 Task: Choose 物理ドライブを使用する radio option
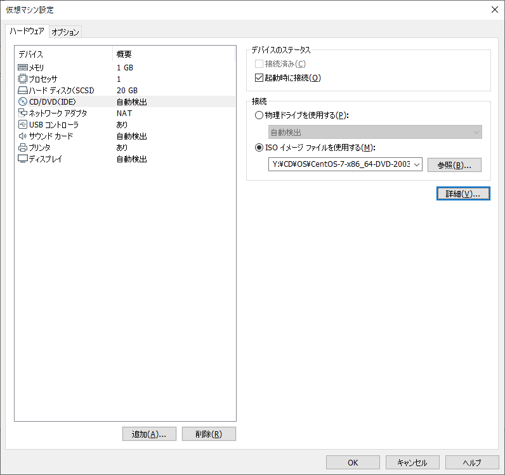(259, 115)
